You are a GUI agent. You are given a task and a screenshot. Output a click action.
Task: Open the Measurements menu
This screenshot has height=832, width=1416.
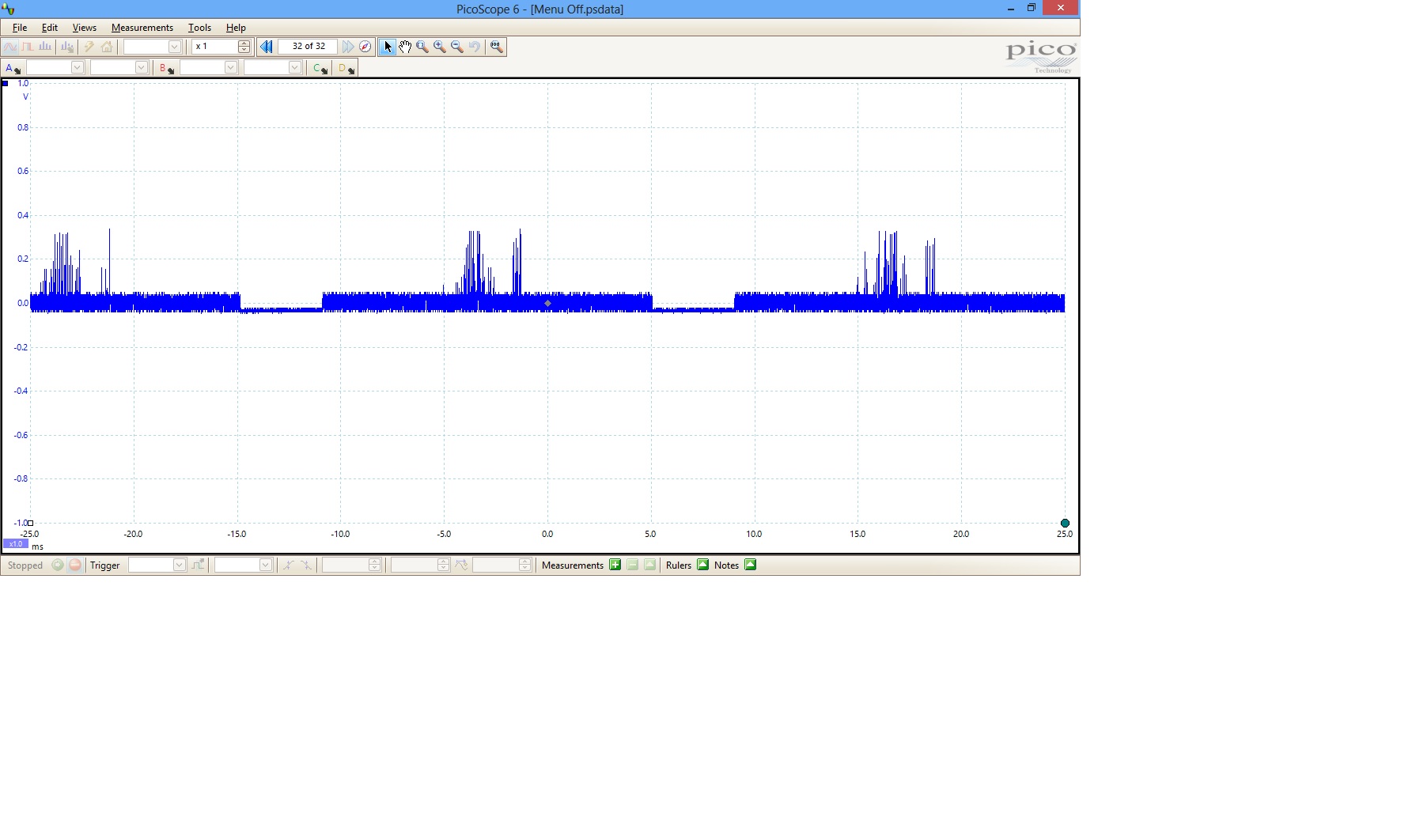pyautogui.click(x=142, y=28)
